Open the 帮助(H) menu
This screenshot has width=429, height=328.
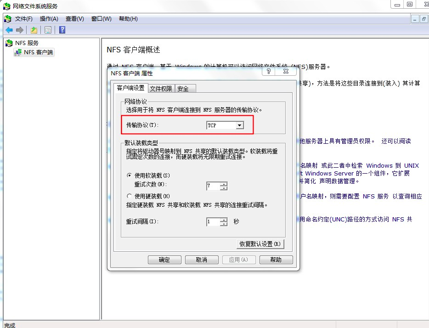128,18
